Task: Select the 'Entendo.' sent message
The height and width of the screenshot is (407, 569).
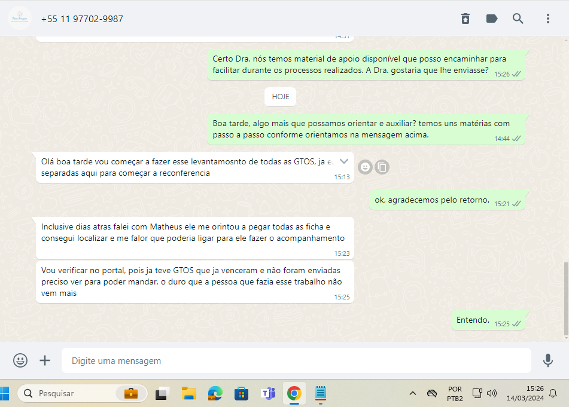Action: click(x=488, y=321)
